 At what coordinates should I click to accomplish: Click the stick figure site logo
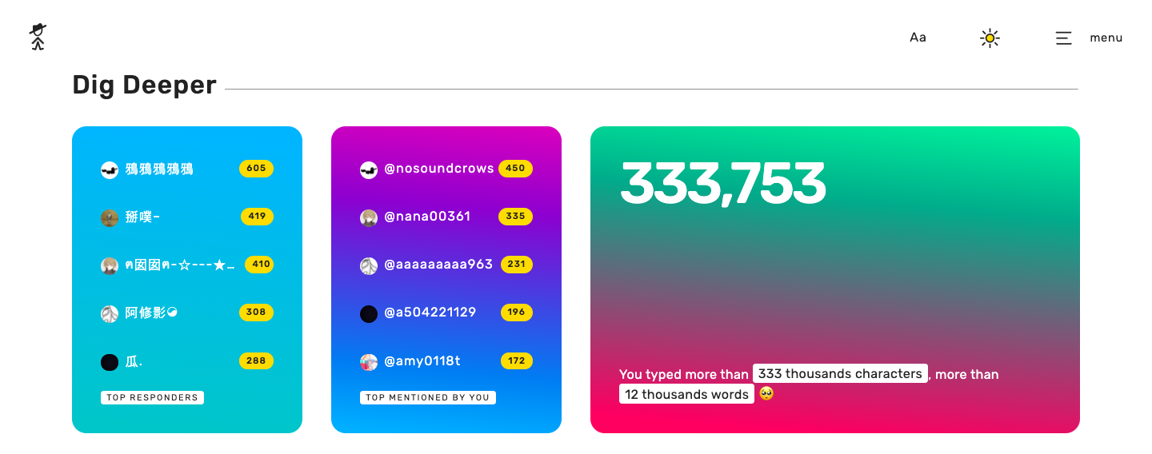point(38,37)
